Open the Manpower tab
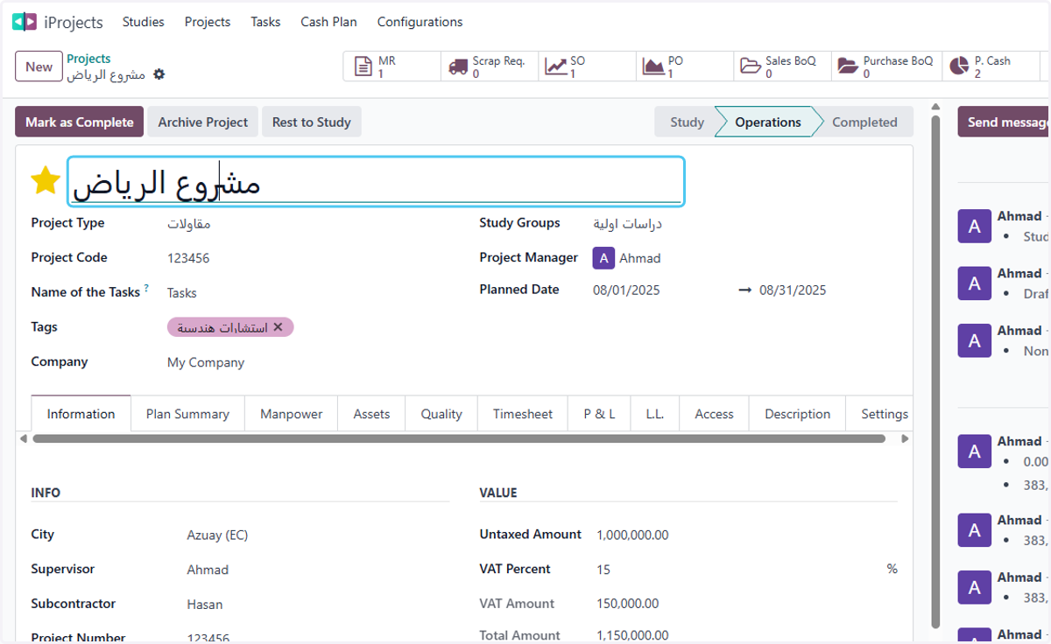1051x644 pixels. pos(292,414)
